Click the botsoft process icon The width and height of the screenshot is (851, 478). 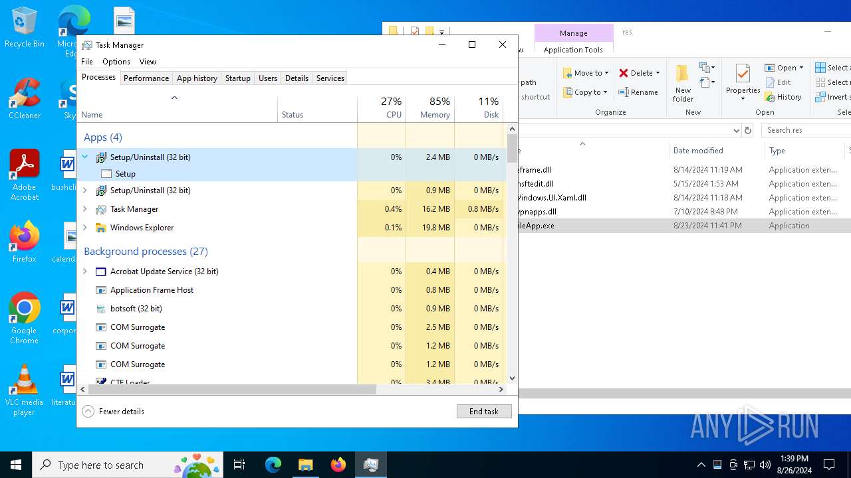(101, 309)
